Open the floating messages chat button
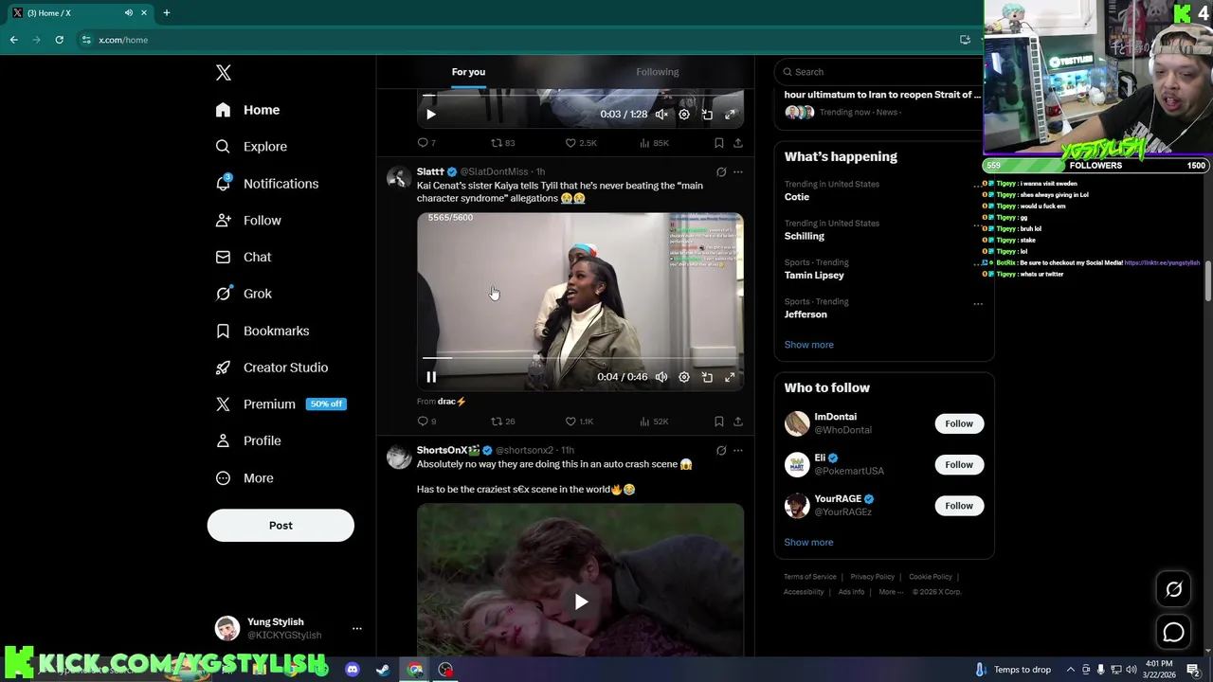Image resolution: width=1213 pixels, height=682 pixels. 1173,633
